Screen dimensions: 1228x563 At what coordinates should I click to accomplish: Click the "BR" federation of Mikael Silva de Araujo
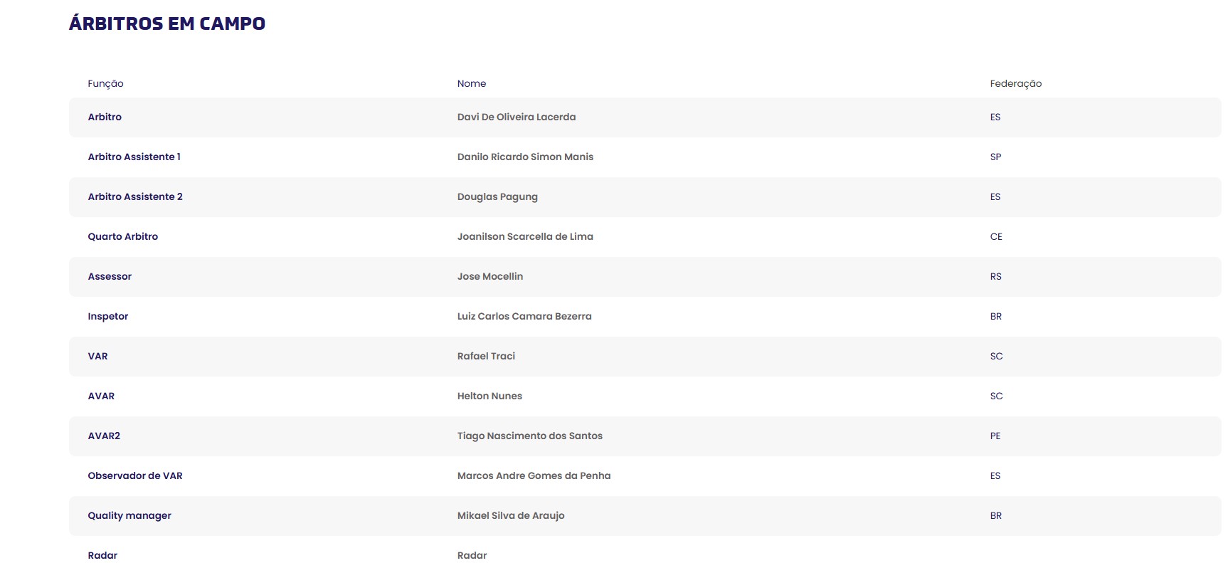click(x=995, y=515)
